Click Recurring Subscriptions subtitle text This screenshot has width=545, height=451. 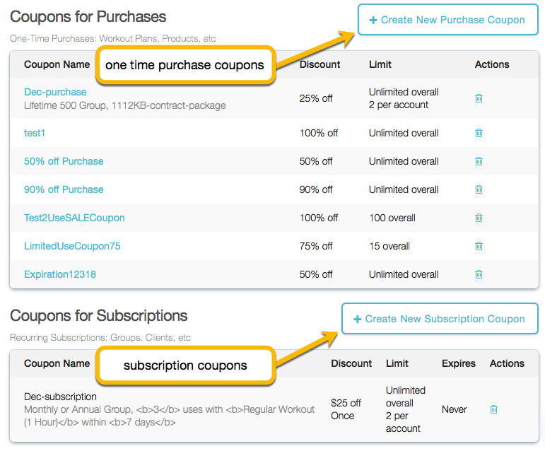pyautogui.click(x=100, y=337)
